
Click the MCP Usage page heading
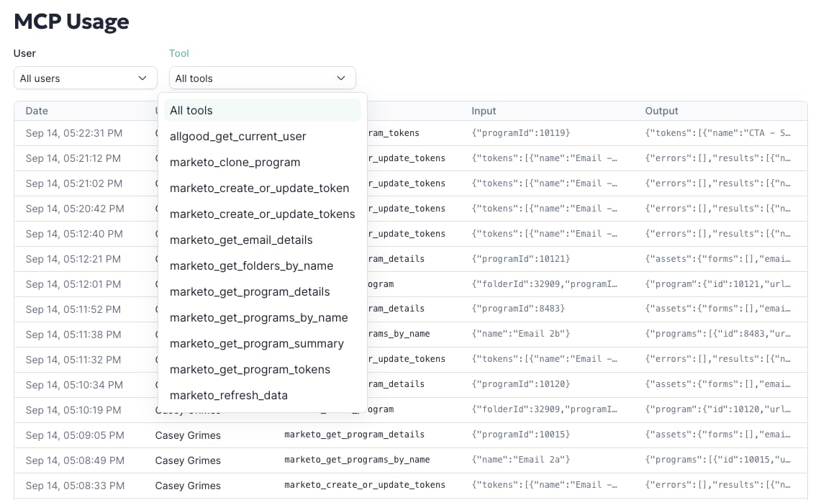[x=72, y=22]
